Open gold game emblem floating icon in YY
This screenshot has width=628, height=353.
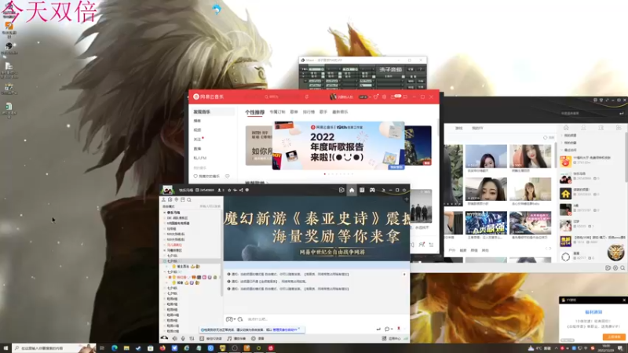point(615,253)
